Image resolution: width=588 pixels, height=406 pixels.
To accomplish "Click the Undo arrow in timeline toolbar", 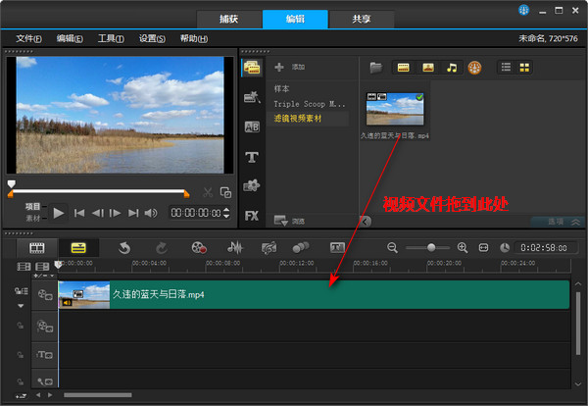I will coord(124,248).
